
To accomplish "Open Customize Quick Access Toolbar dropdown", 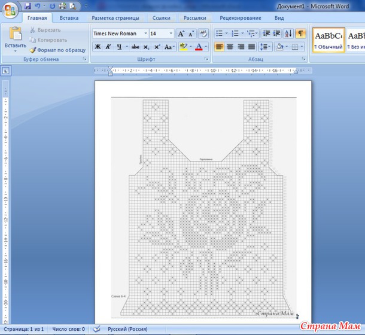I will click(x=86, y=7).
